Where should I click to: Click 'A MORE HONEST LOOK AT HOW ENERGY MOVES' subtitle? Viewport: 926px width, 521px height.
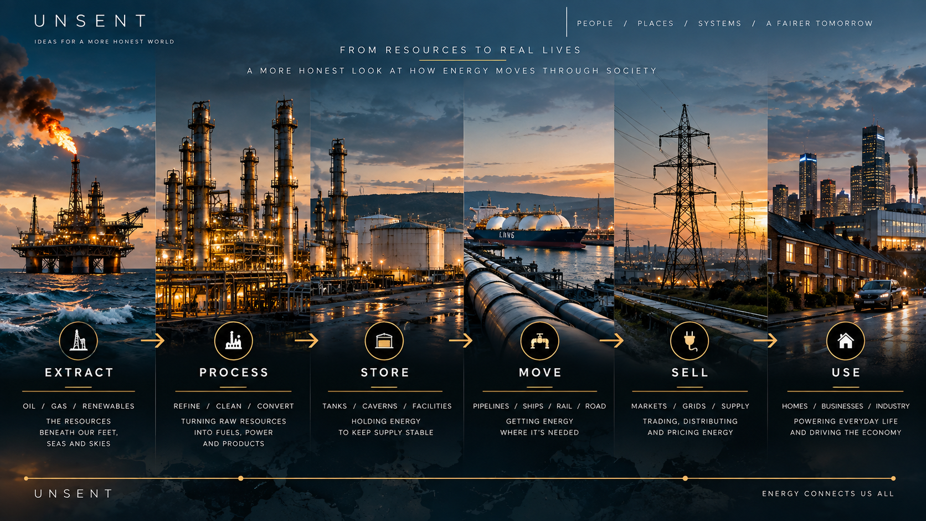pyautogui.click(x=452, y=71)
